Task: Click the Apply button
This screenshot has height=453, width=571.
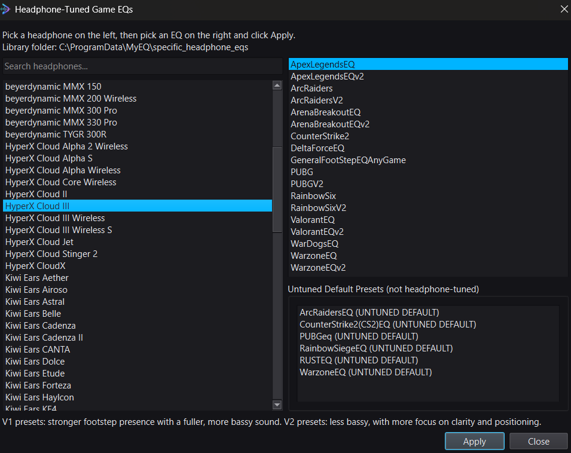Action: (x=475, y=442)
